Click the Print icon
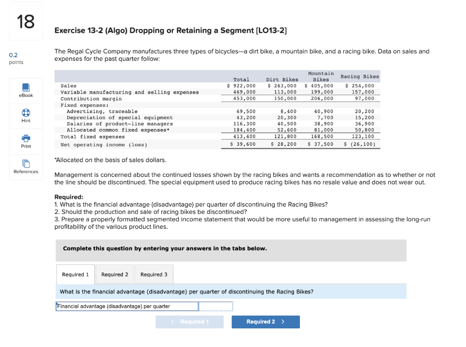Screen dimensions: 466x347 [25, 141]
